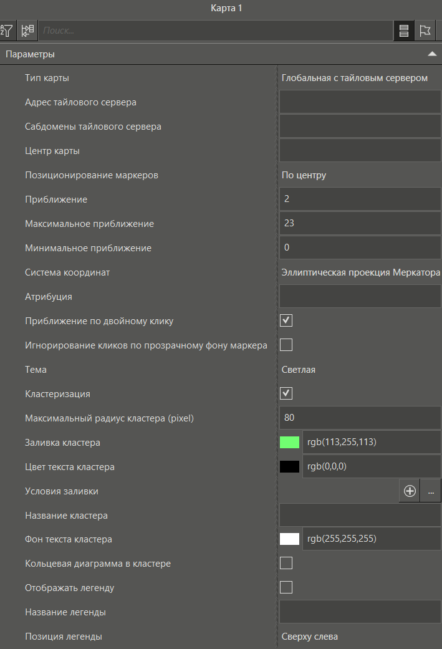Image resolution: width=442 pixels, height=649 pixels.
Task: Enable ring diagram in cluster checkbox
Action: coord(286,564)
